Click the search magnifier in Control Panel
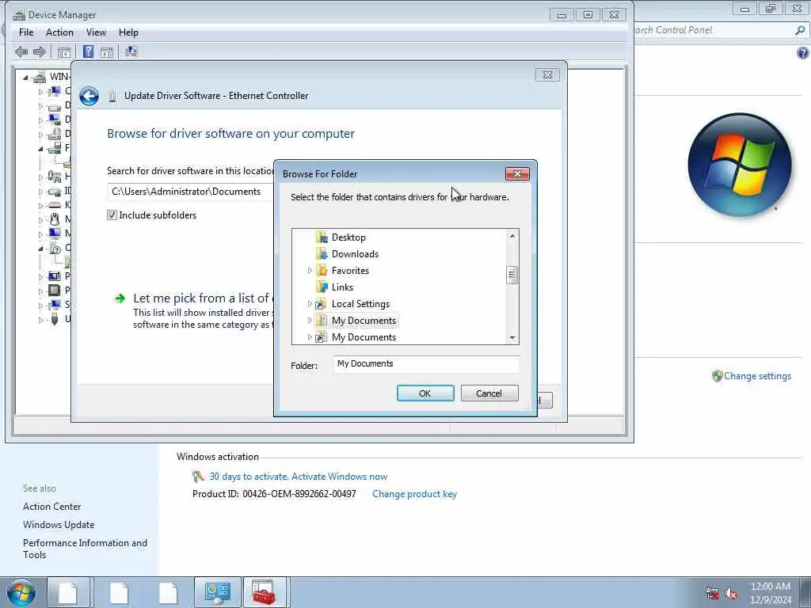 point(800,31)
